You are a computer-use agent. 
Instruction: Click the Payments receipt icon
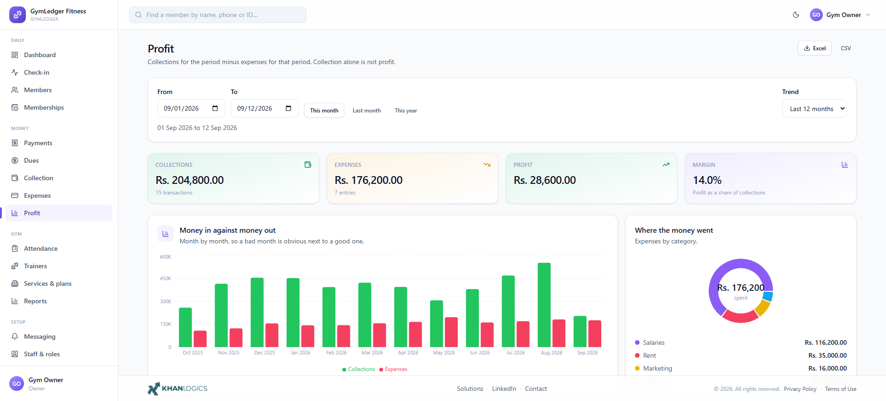(x=15, y=143)
